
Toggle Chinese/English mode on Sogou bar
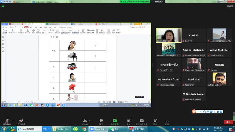(x=198, y=112)
